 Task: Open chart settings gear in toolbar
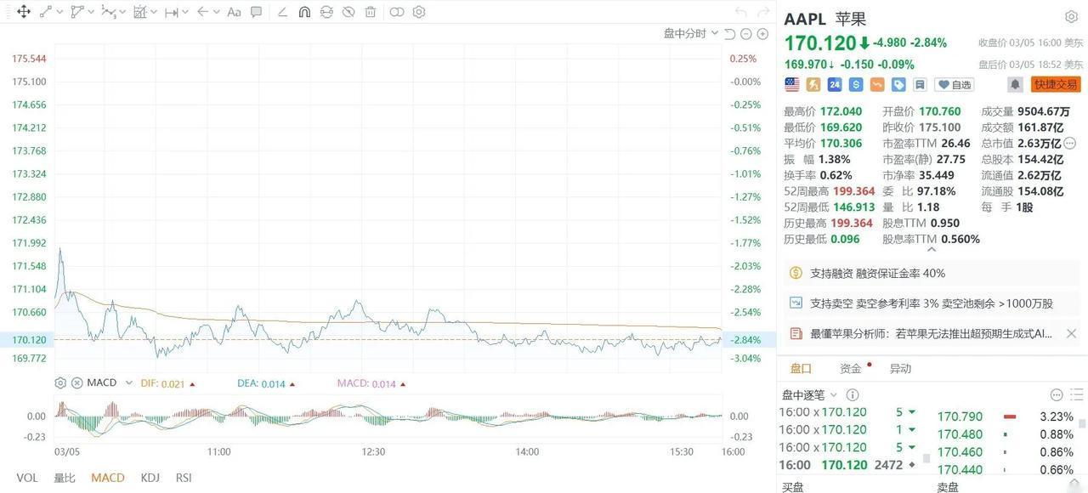(419, 12)
